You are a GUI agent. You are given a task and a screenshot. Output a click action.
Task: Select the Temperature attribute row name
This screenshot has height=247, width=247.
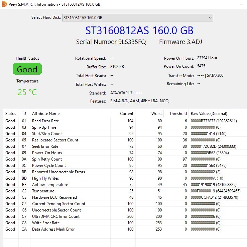click(43, 191)
